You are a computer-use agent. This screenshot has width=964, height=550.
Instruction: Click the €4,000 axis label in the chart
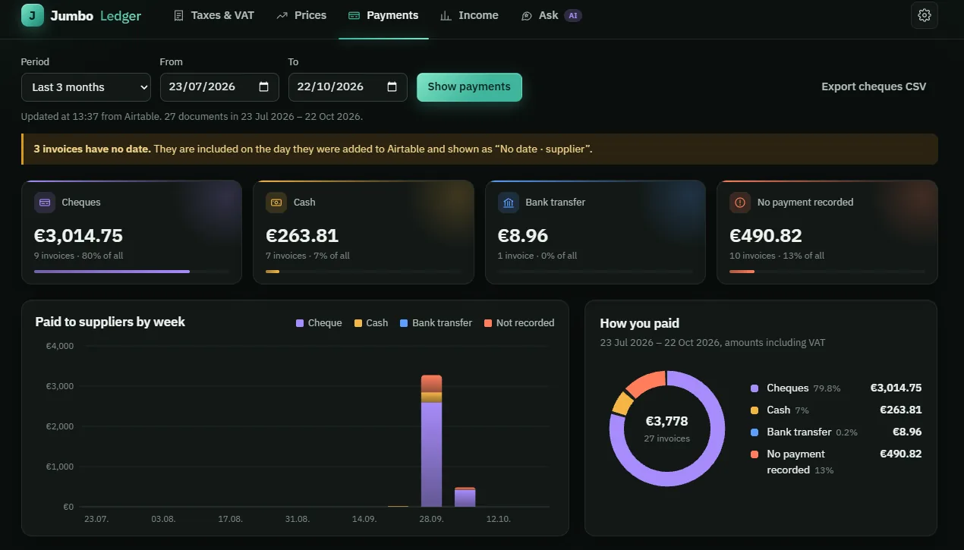[x=60, y=346]
